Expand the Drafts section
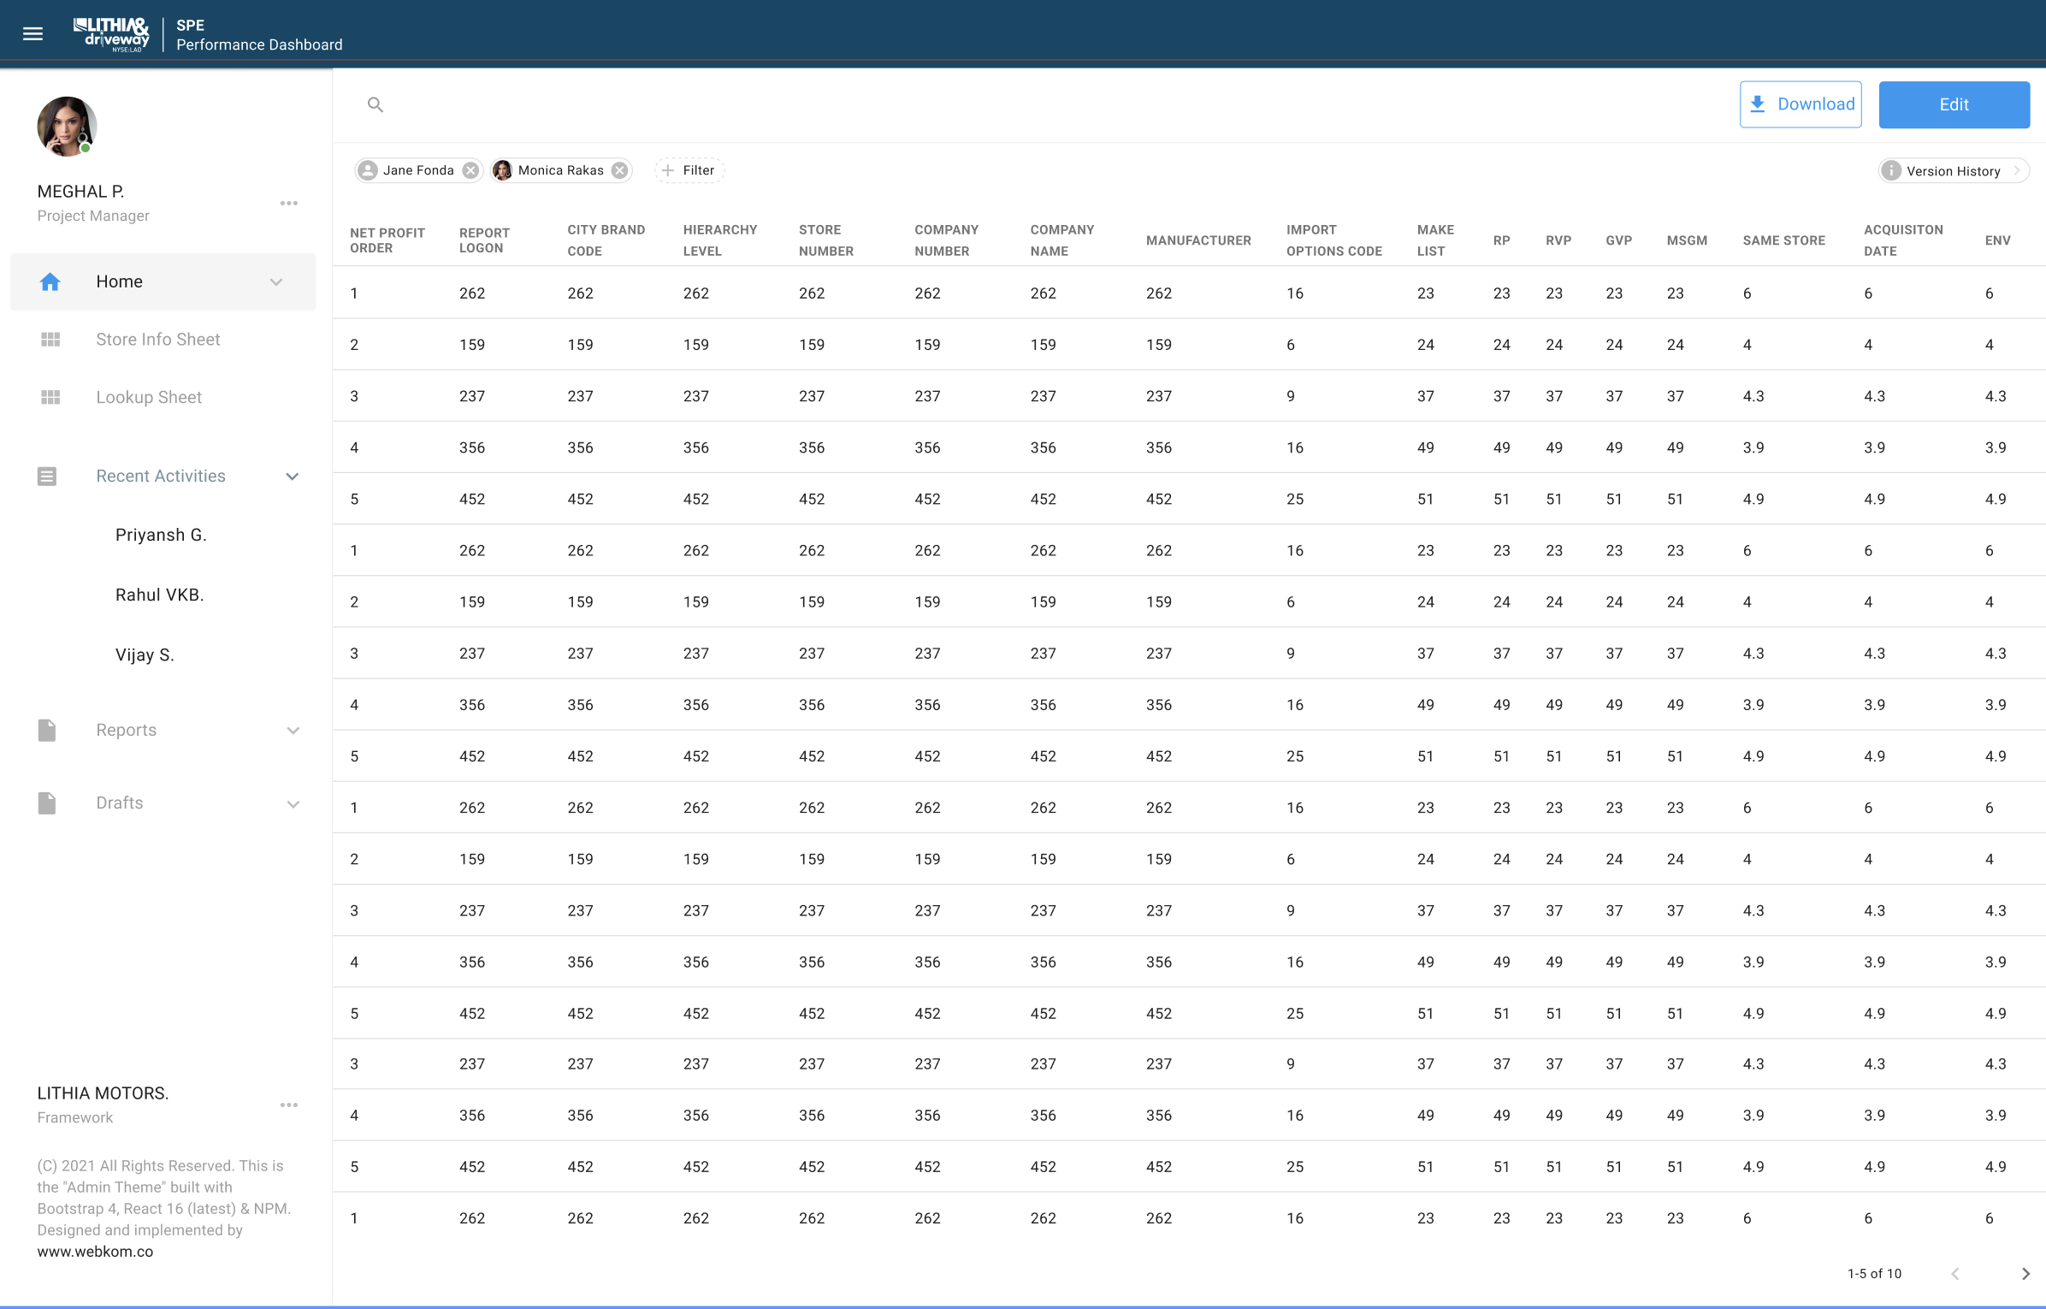2046x1309 pixels. pos(293,804)
